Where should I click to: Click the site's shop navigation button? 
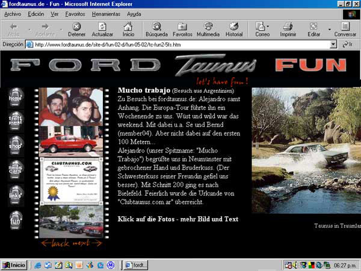click(x=15, y=145)
